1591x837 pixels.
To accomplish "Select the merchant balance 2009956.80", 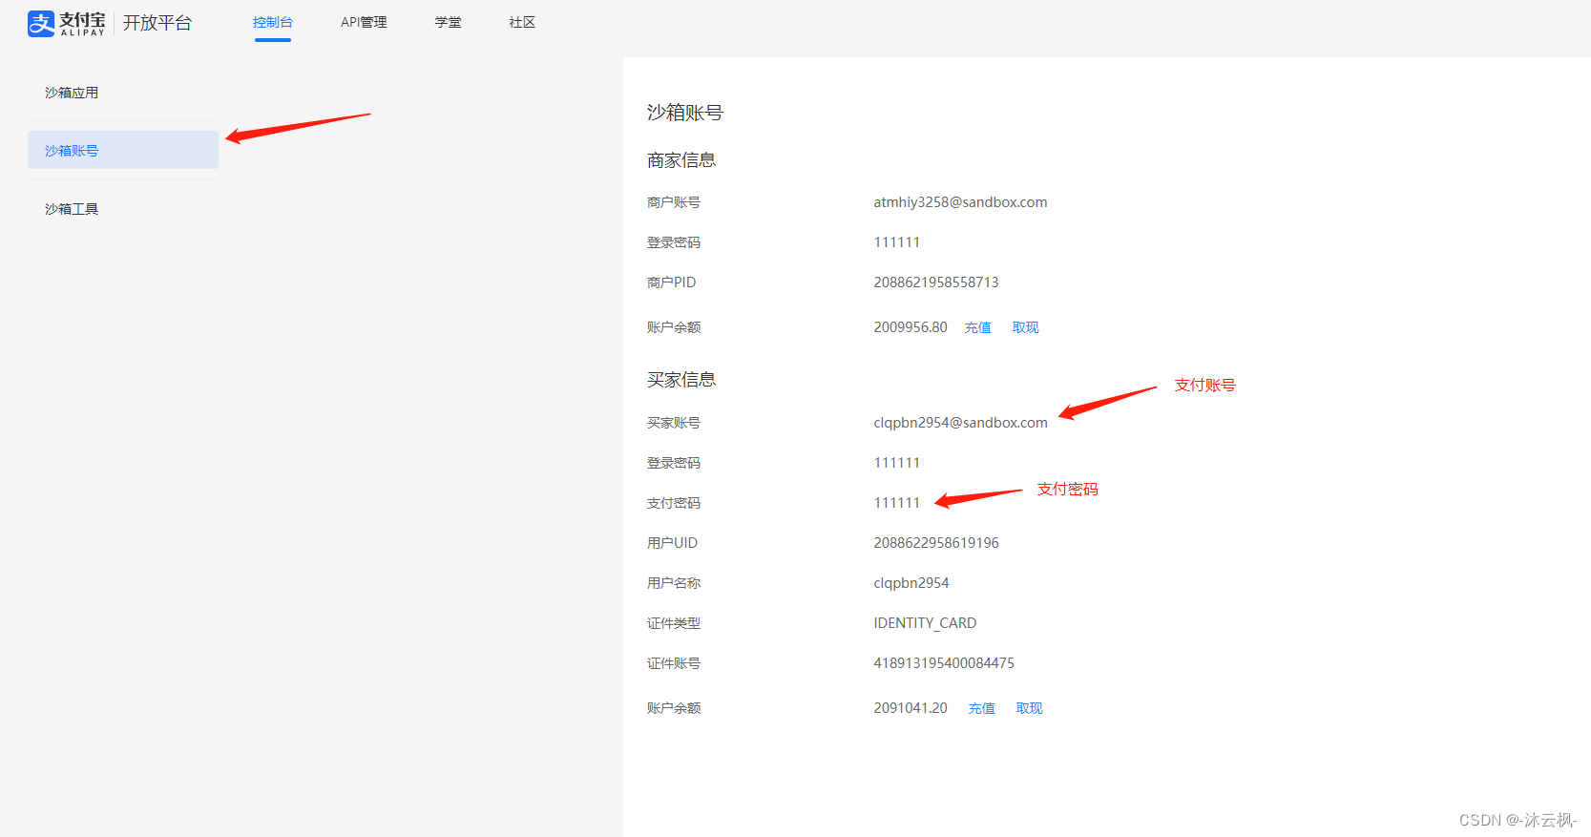I will click(x=911, y=327).
